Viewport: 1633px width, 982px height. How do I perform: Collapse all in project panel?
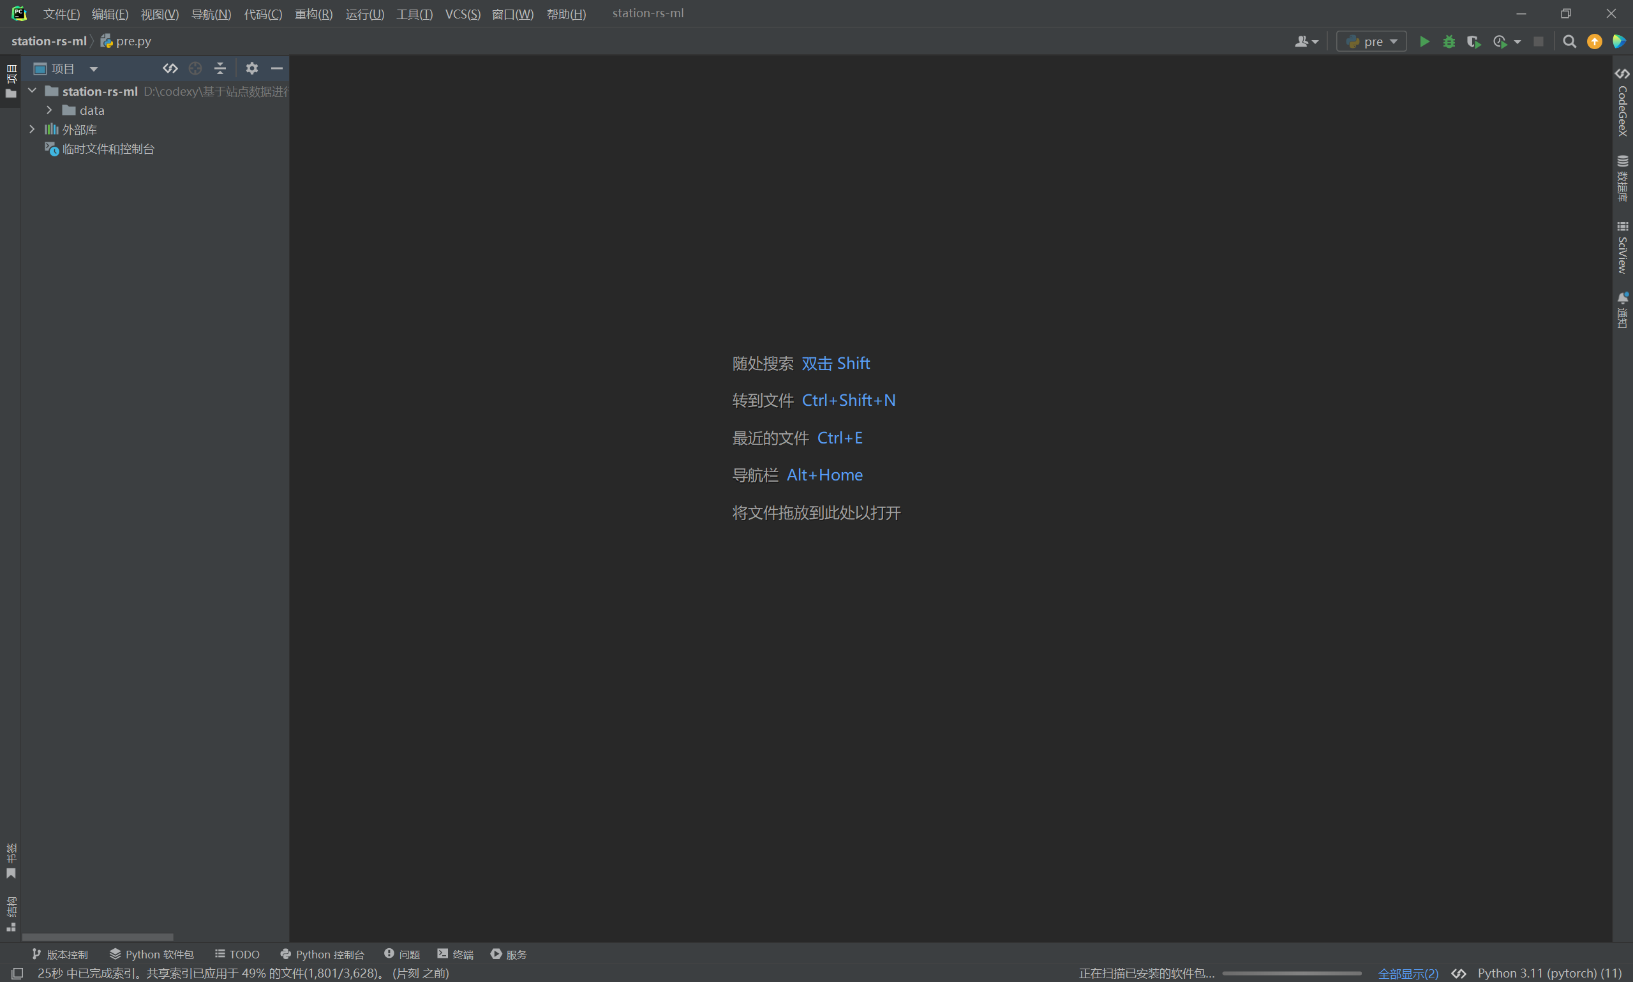coord(220,68)
